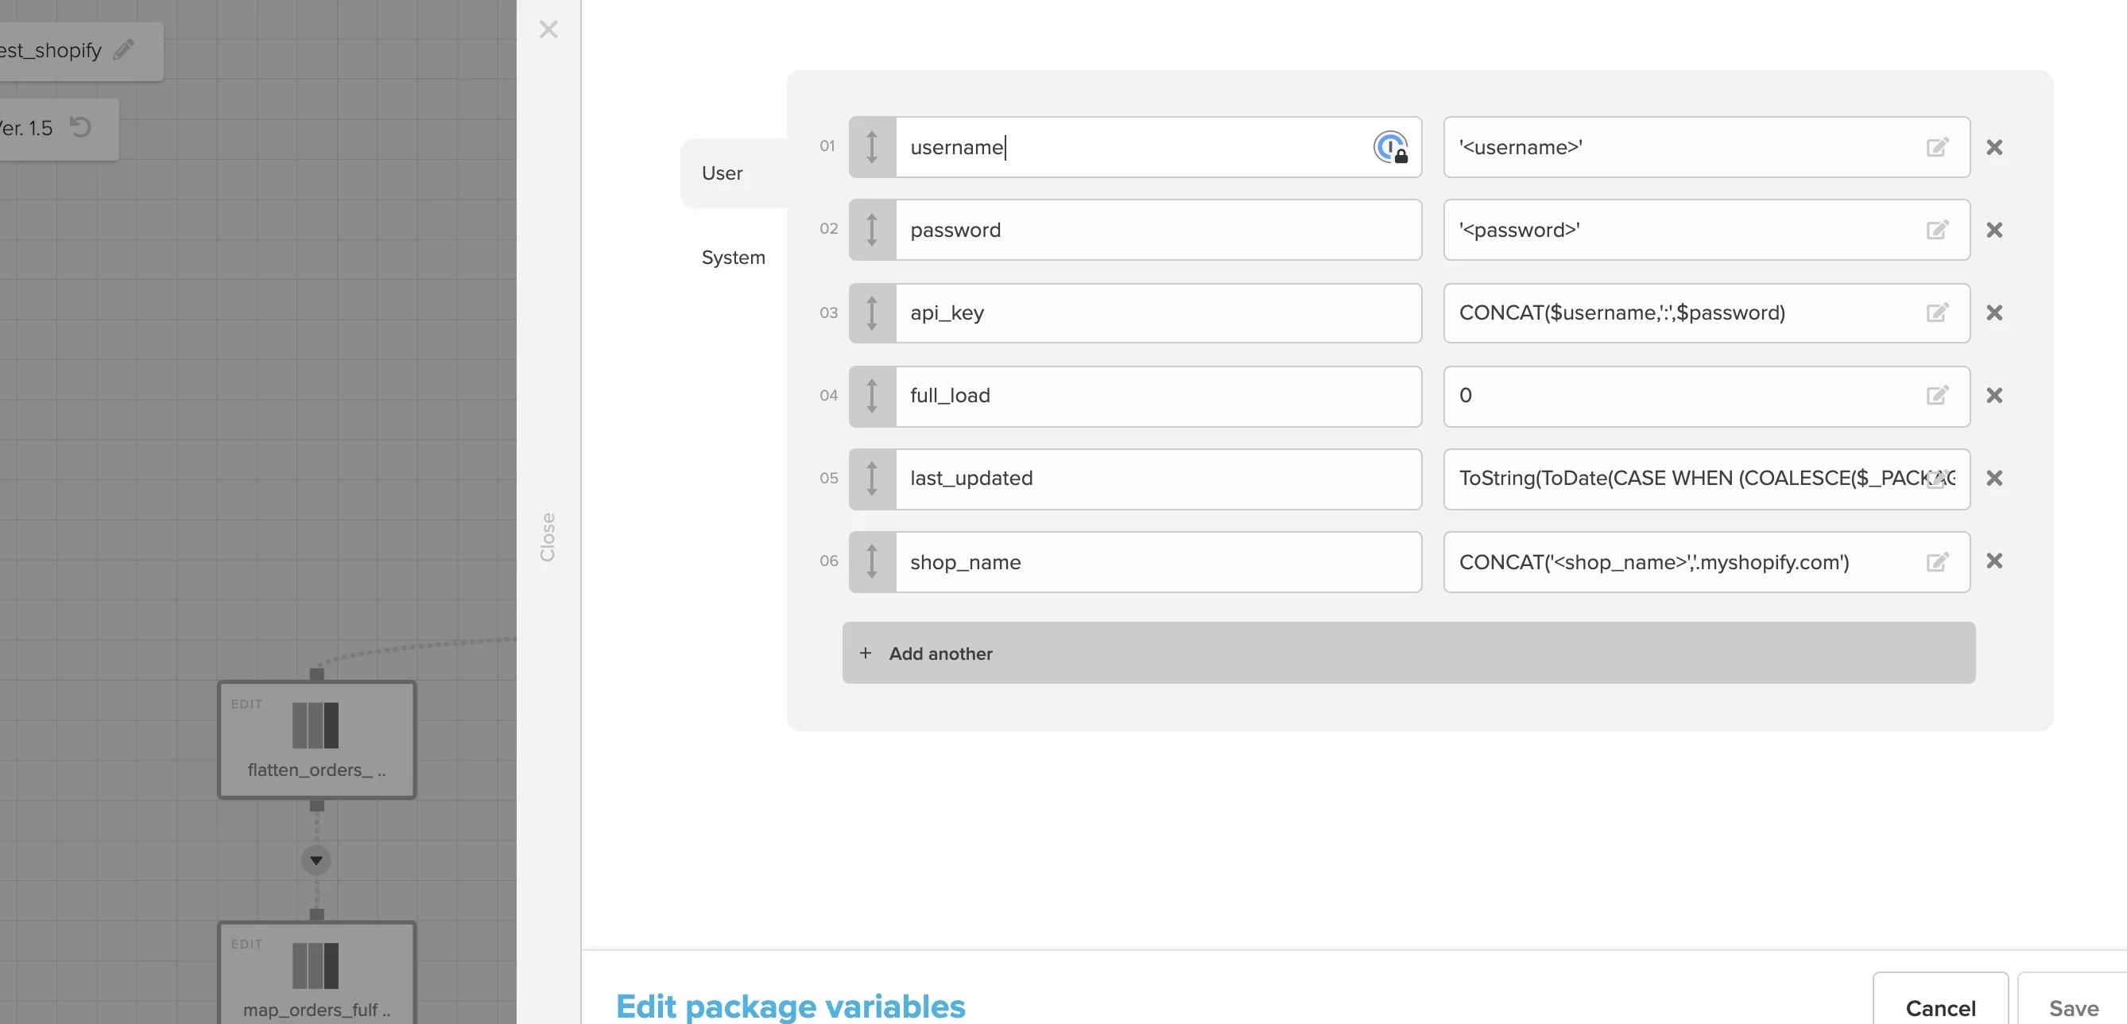The height and width of the screenshot is (1024, 2127).
Task: Click the est_shopify package name
Action: [x=50, y=50]
